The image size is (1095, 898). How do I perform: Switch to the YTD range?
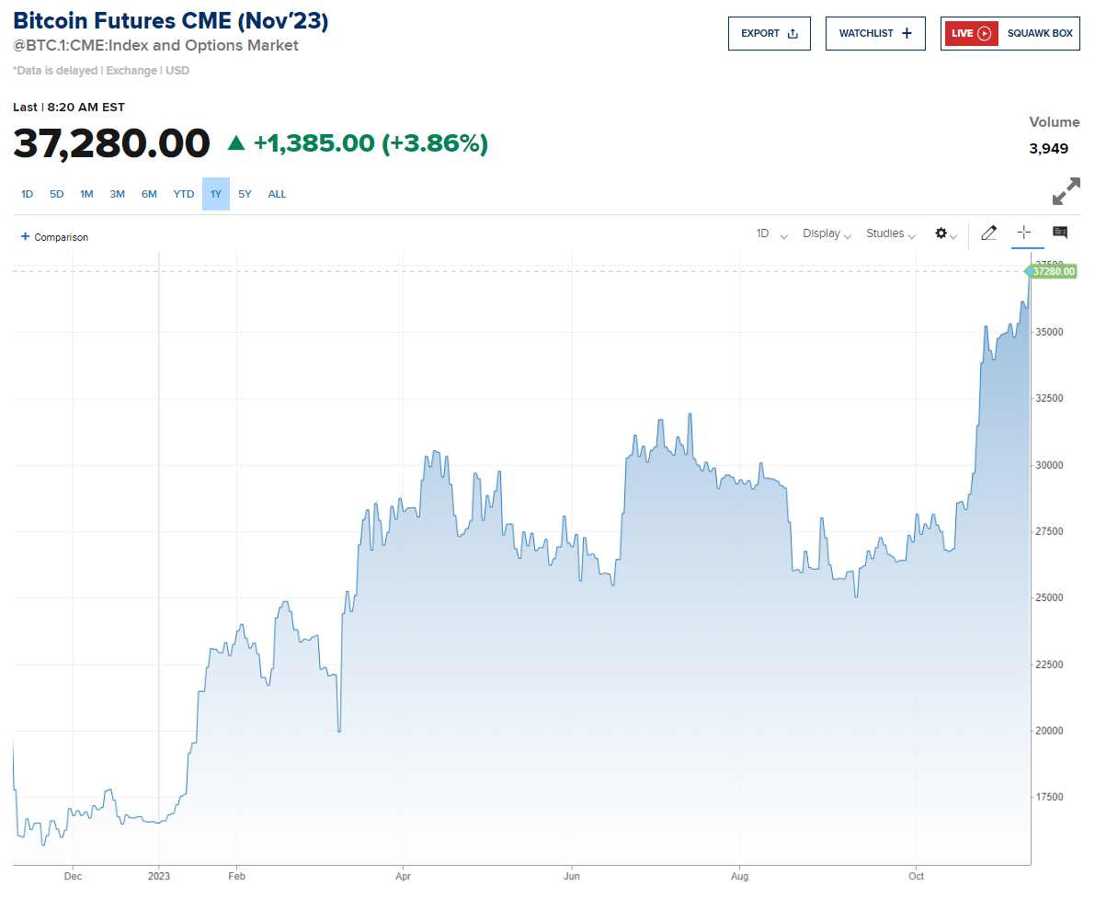tap(184, 194)
